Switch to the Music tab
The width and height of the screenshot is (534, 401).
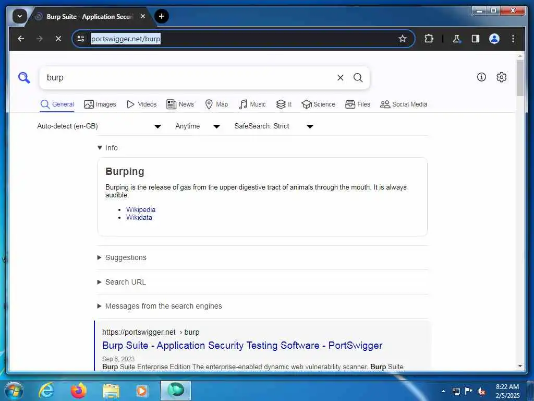click(x=252, y=104)
